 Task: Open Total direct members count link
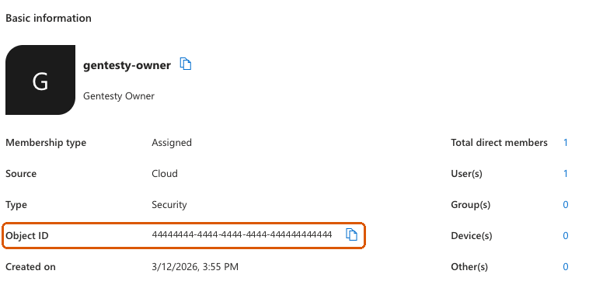(x=566, y=143)
